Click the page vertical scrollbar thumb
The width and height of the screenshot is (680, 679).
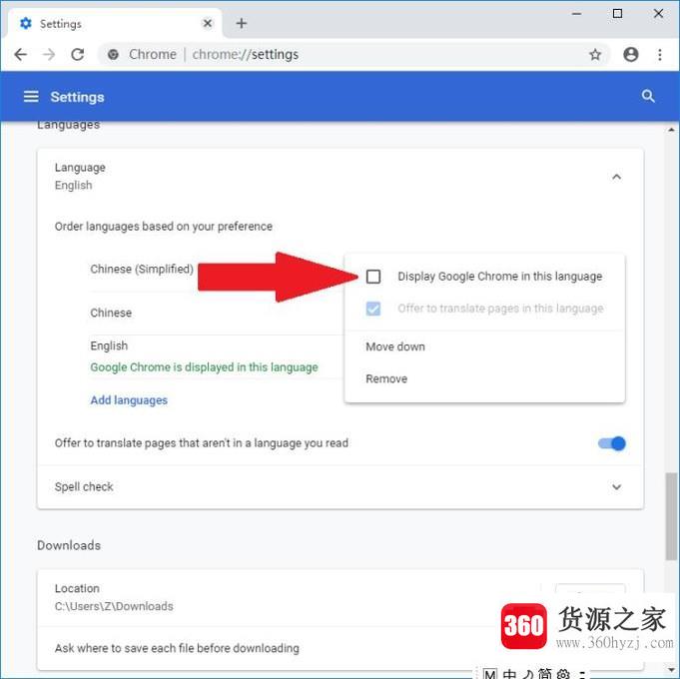671,516
